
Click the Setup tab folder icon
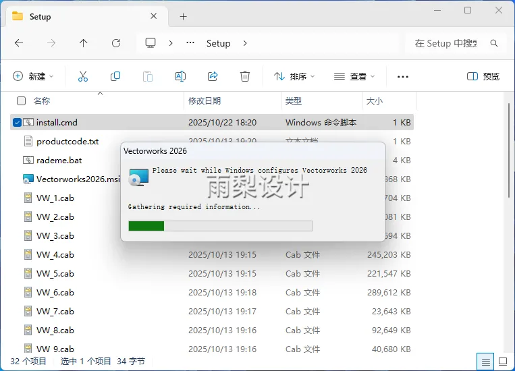click(x=18, y=16)
